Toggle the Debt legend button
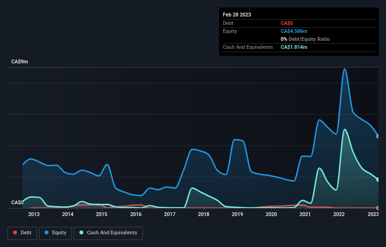 click(x=22, y=233)
